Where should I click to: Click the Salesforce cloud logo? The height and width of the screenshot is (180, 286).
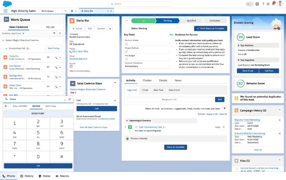click(x=7, y=4)
